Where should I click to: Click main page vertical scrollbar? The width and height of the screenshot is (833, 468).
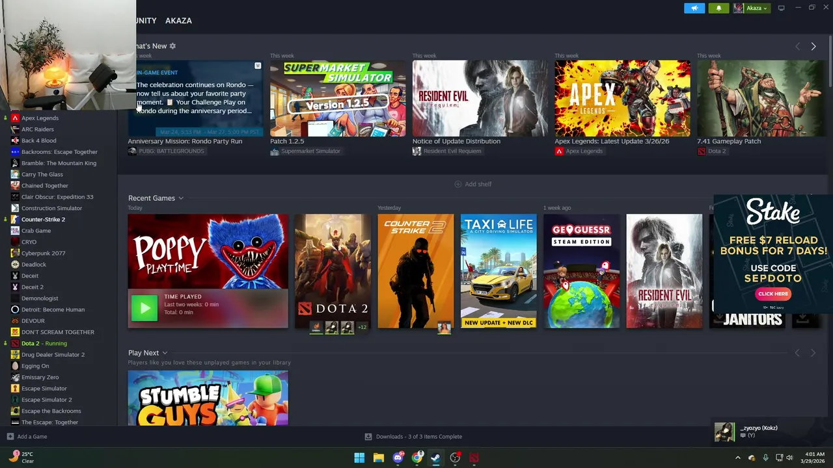(830, 62)
